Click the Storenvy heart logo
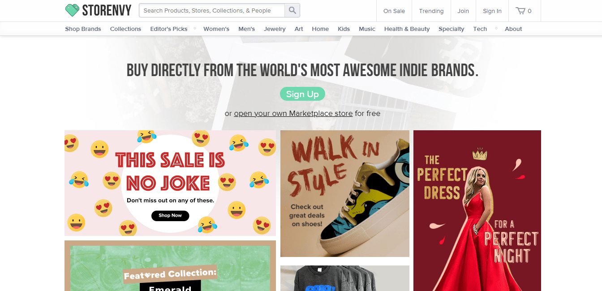Image resolution: width=602 pixels, height=291 pixels. click(x=71, y=9)
